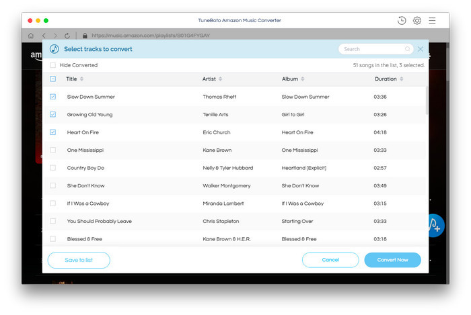The width and height of the screenshot is (471, 315).
Task: Click the padlock icon in address bar
Action: coord(85,36)
